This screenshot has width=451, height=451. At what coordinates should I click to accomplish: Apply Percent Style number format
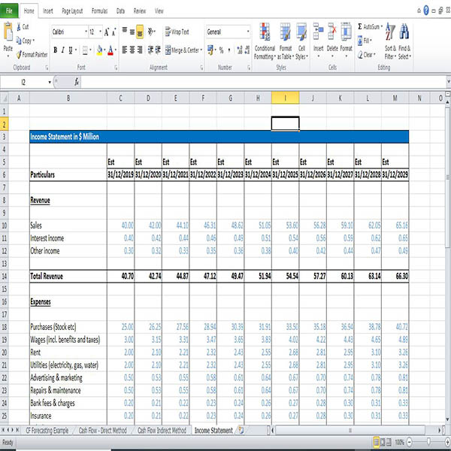click(x=221, y=50)
